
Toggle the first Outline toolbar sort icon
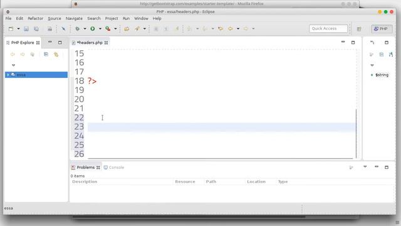[372, 55]
